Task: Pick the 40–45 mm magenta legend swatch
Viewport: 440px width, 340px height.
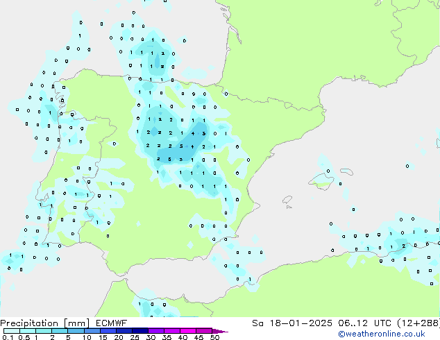Action: coord(191,331)
